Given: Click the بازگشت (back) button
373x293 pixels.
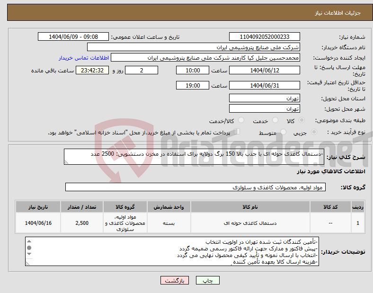Looking at the screenshot, I should [175, 280].
